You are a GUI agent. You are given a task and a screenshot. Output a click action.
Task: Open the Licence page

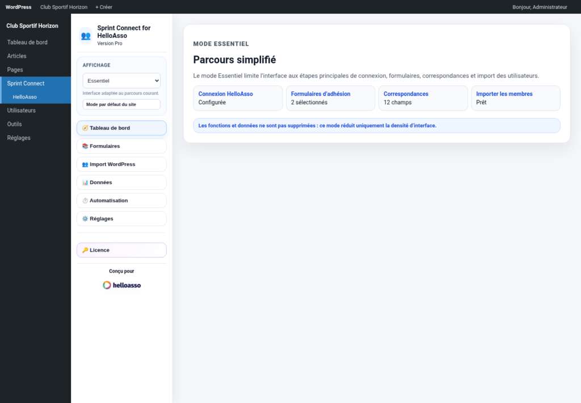click(x=121, y=250)
